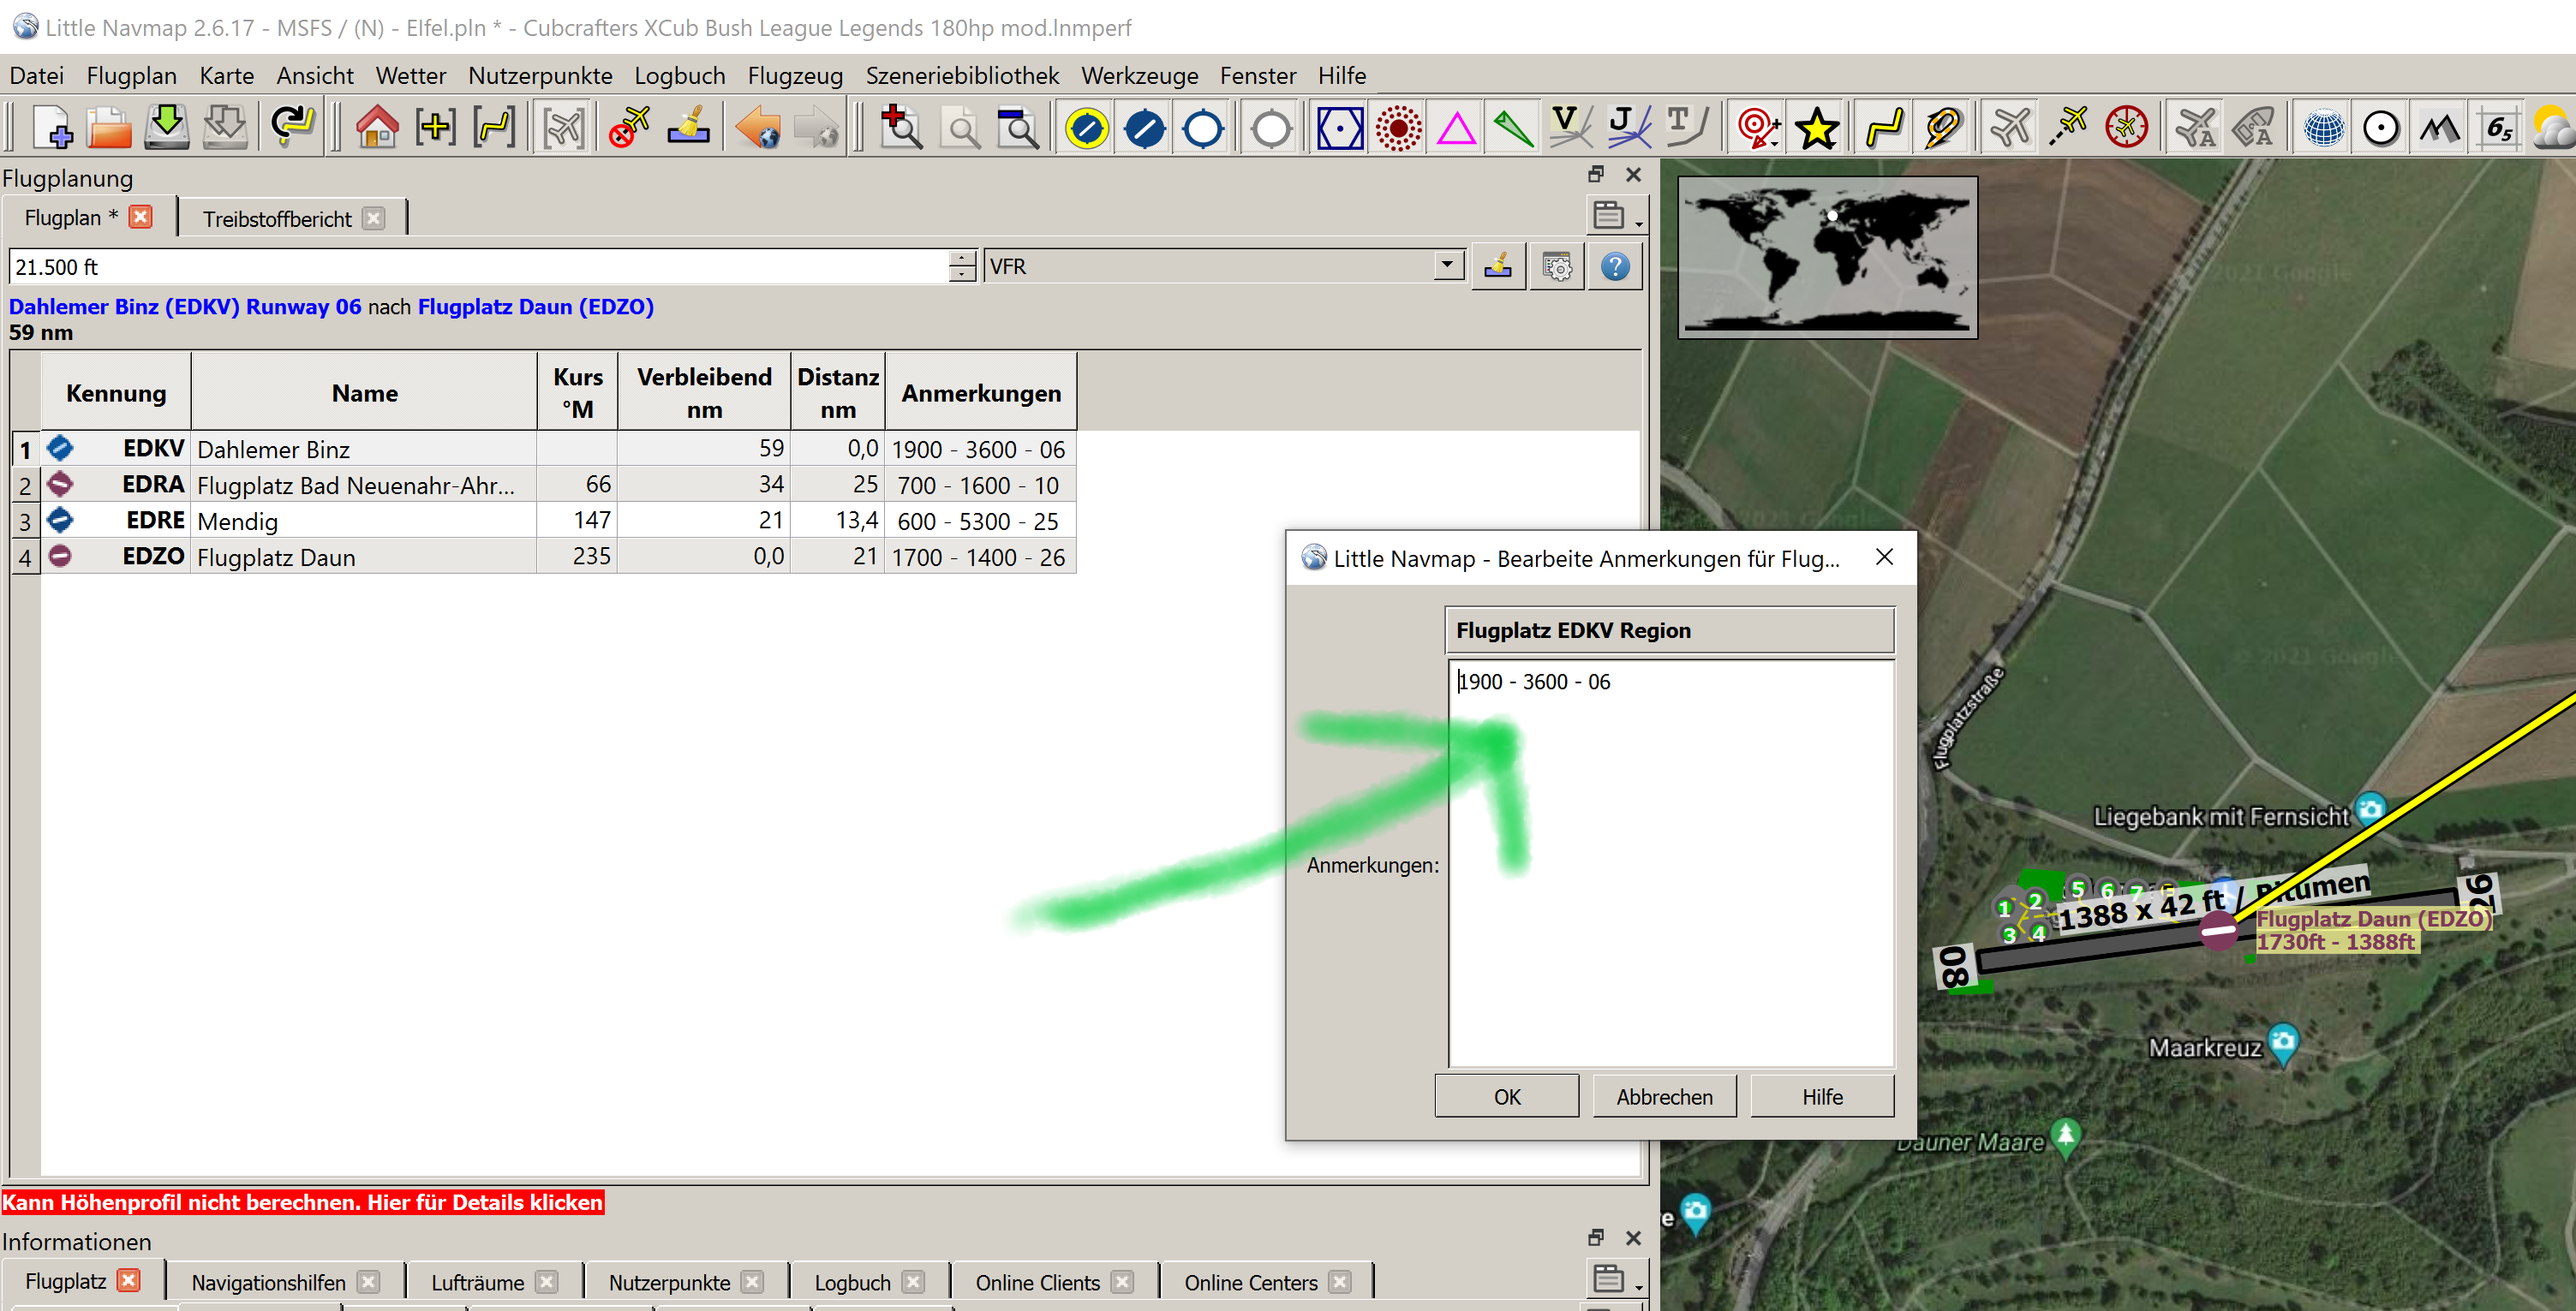Click the yellow star userpoints icon
Screen dimensions: 2576x1311
(x=1816, y=128)
